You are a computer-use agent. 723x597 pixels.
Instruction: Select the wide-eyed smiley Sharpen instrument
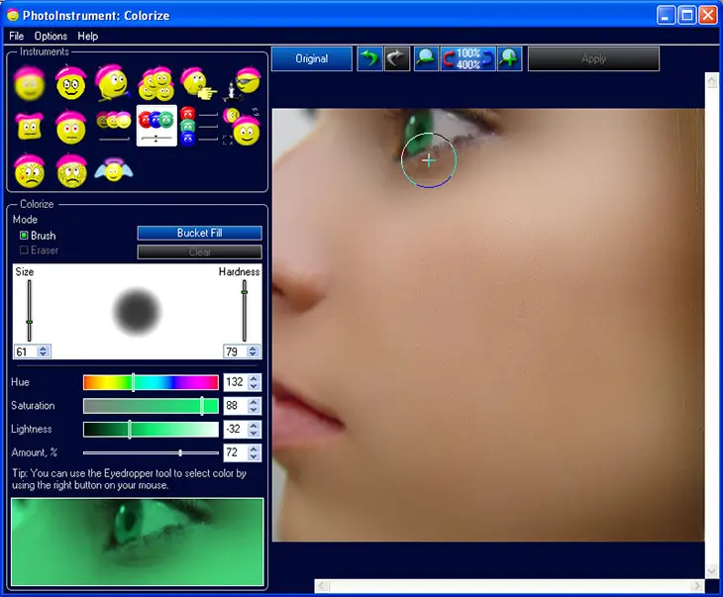point(70,83)
